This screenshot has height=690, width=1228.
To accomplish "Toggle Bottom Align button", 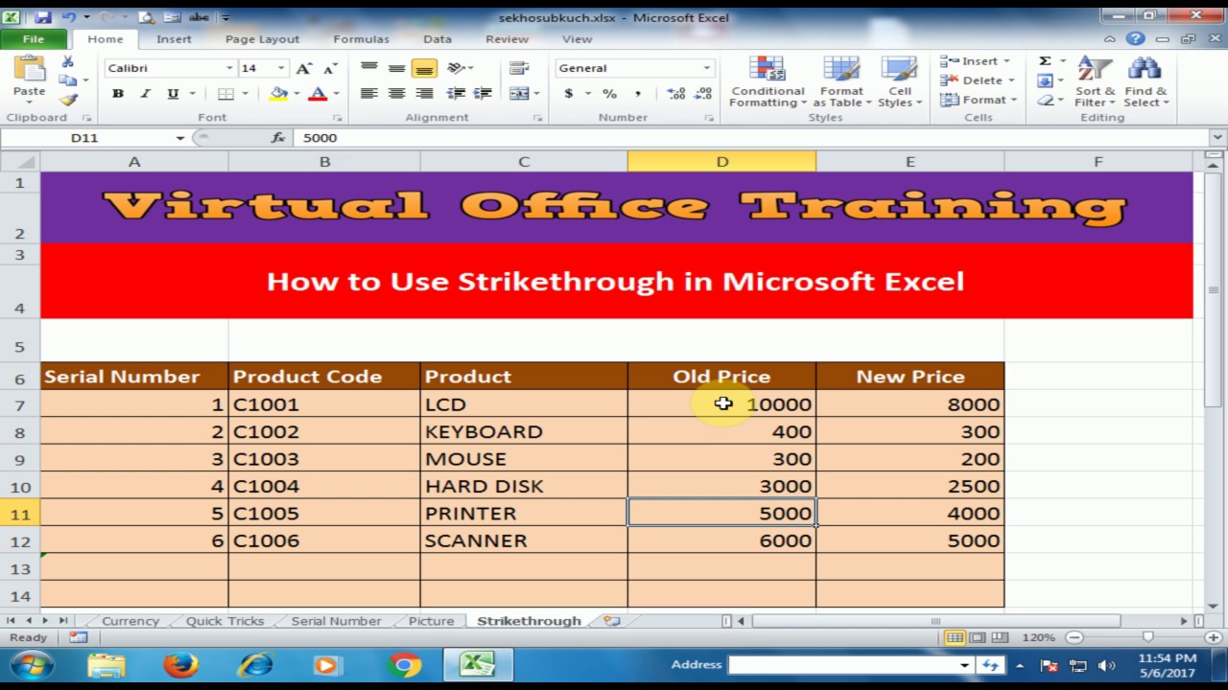I will click(424, 68).
